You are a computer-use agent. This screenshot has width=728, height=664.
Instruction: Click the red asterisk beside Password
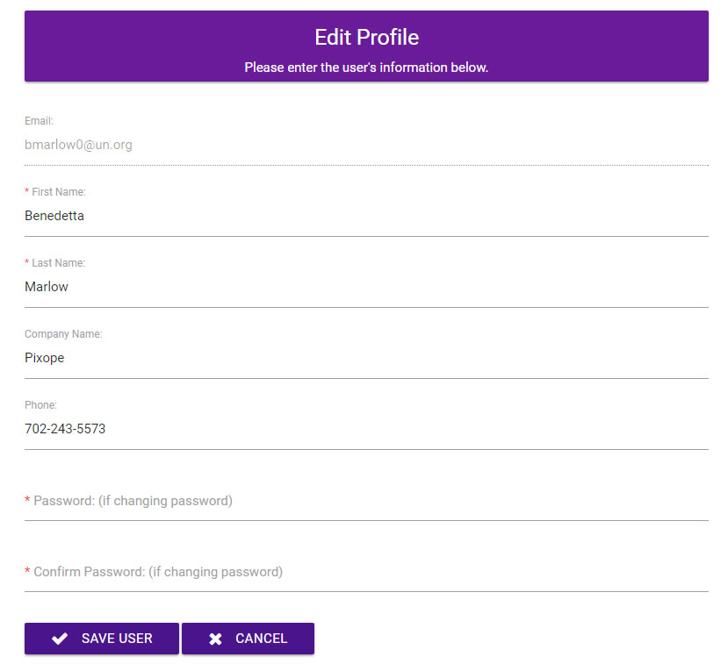tap(27, 501)
